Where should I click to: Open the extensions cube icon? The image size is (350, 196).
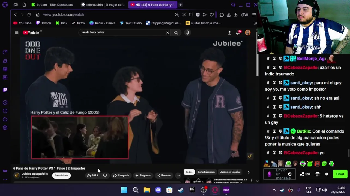[x=222, y=15]
